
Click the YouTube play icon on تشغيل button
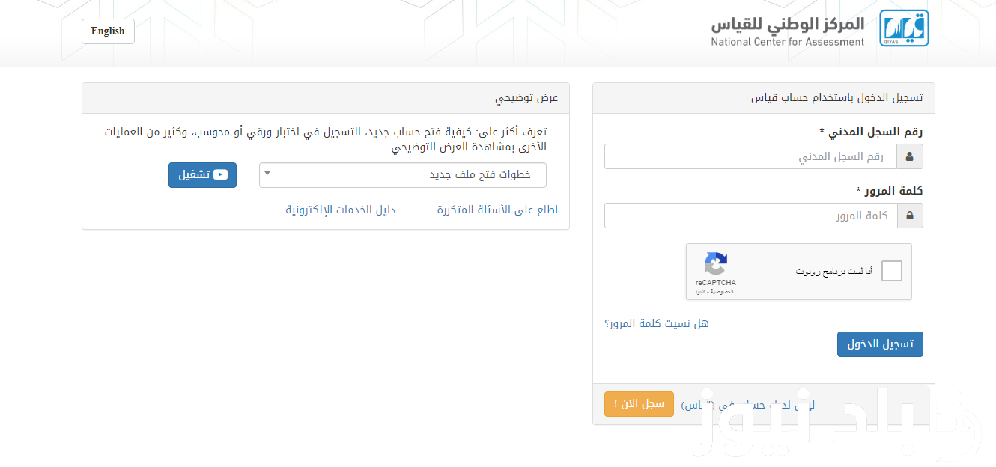220,174
